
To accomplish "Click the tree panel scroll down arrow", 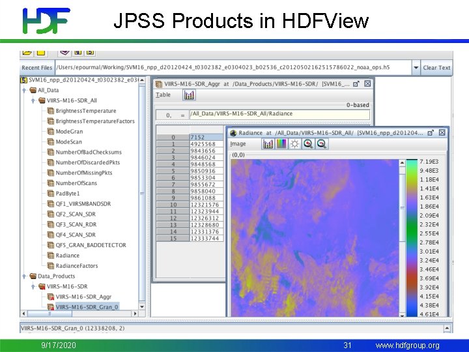I will tap(142, 307).
